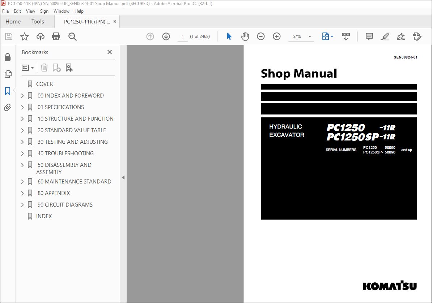This screenshot has height=303, width=432.
Task: Zoom in with the plus button
Action: pos(277,36)
